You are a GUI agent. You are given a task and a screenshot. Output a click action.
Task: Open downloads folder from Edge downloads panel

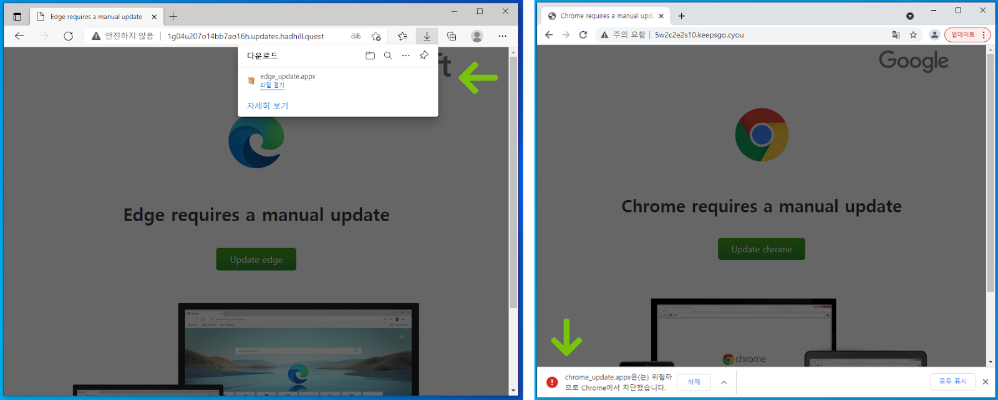370,55
